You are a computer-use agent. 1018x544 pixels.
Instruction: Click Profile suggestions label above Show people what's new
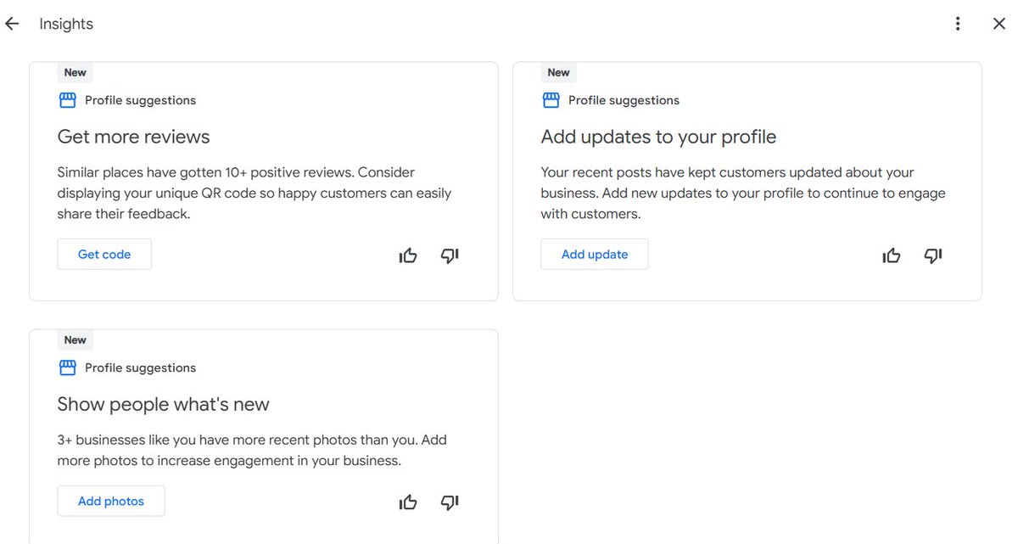click(x=140, y=367)
